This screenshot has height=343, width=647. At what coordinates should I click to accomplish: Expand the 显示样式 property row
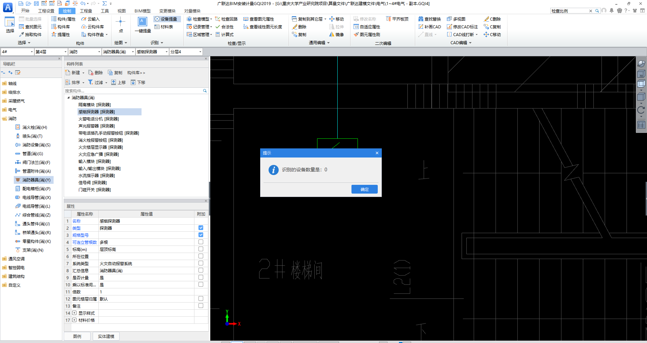tap(74, 313)
